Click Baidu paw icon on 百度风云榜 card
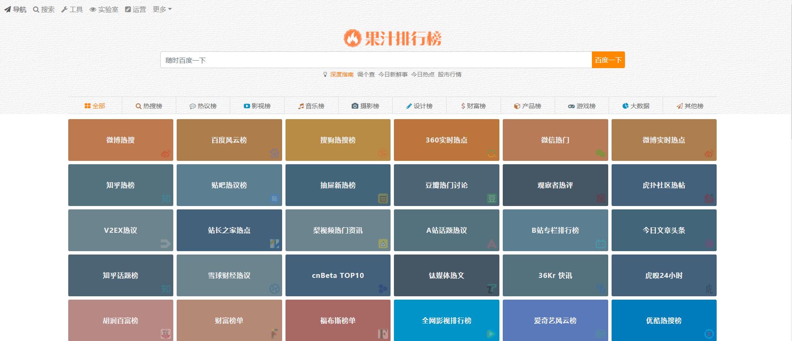Screen dimensions: 792x341 coord(275,154)
